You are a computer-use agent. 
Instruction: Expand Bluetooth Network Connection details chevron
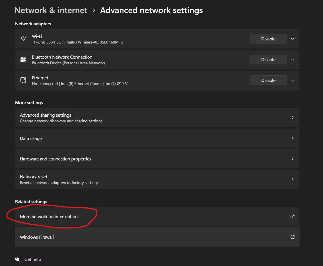[x=293, y=59]
